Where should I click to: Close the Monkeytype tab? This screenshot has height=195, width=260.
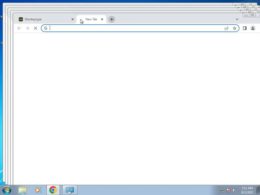click(72, 19)
